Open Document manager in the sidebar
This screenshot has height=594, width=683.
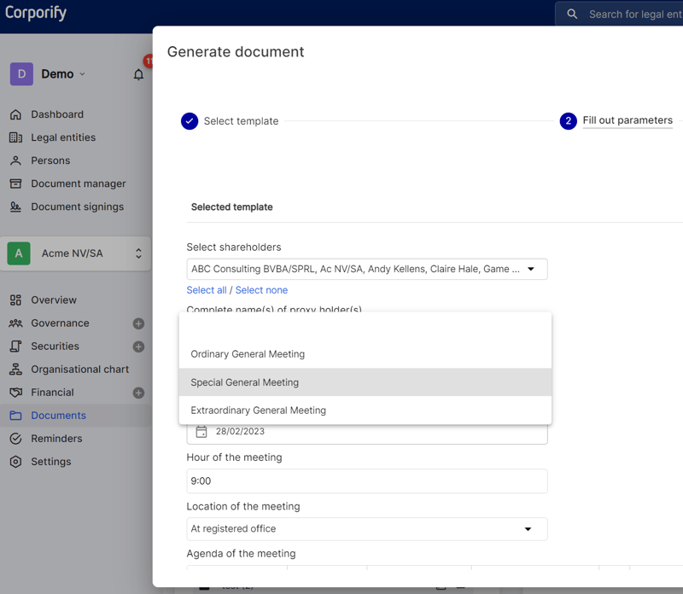click(79, 183)
